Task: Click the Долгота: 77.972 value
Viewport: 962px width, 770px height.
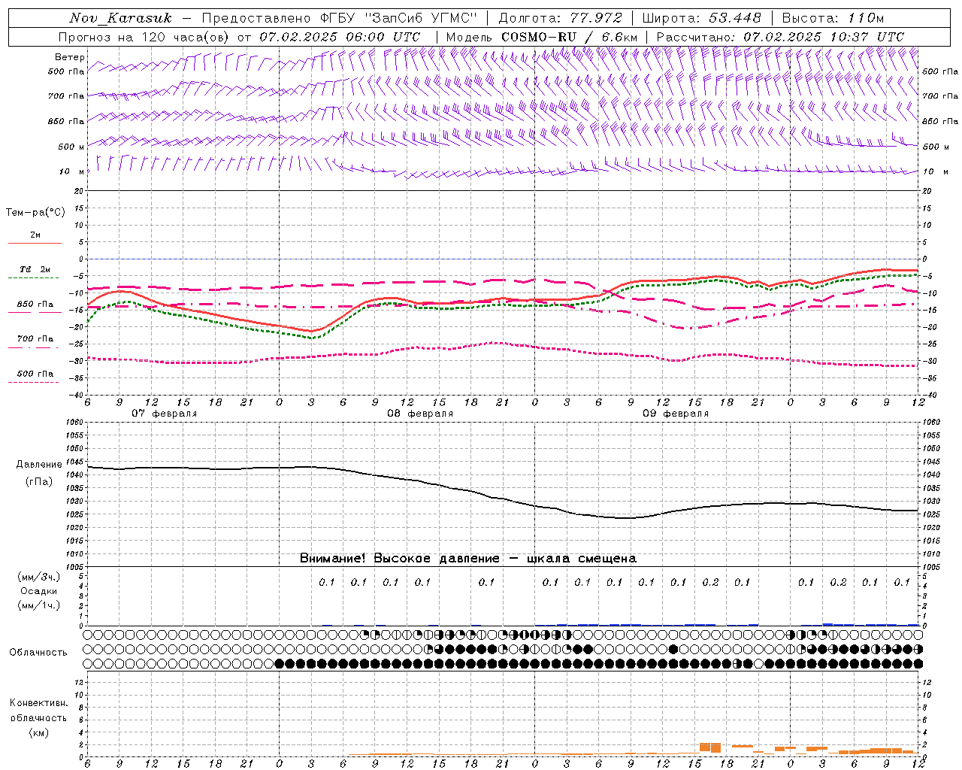Action: click(560, 18)
